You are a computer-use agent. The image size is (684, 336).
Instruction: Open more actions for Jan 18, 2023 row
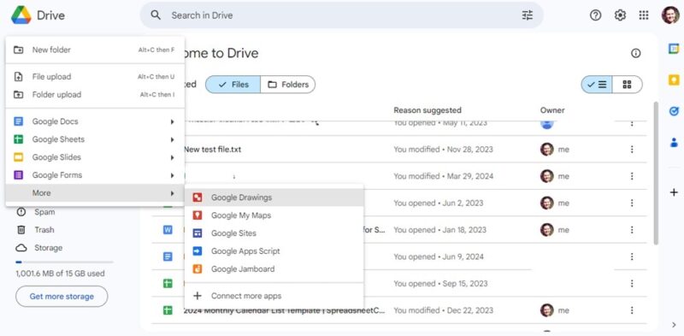pos(632,230)
